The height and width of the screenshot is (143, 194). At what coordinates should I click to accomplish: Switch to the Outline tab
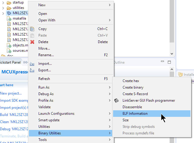coord(119,62)
